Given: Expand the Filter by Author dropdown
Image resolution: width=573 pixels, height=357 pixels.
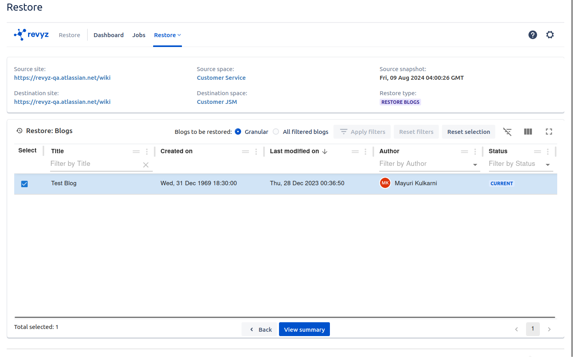Looking at the screenshot, I should point(475,165).
